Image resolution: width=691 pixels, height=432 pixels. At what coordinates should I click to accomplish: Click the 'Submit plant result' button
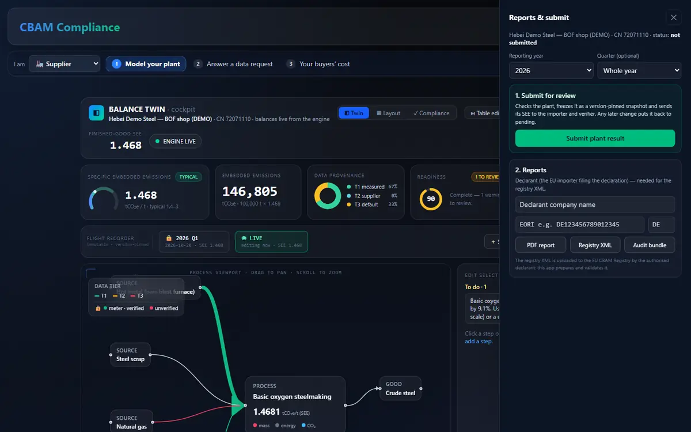click(595, 138)
